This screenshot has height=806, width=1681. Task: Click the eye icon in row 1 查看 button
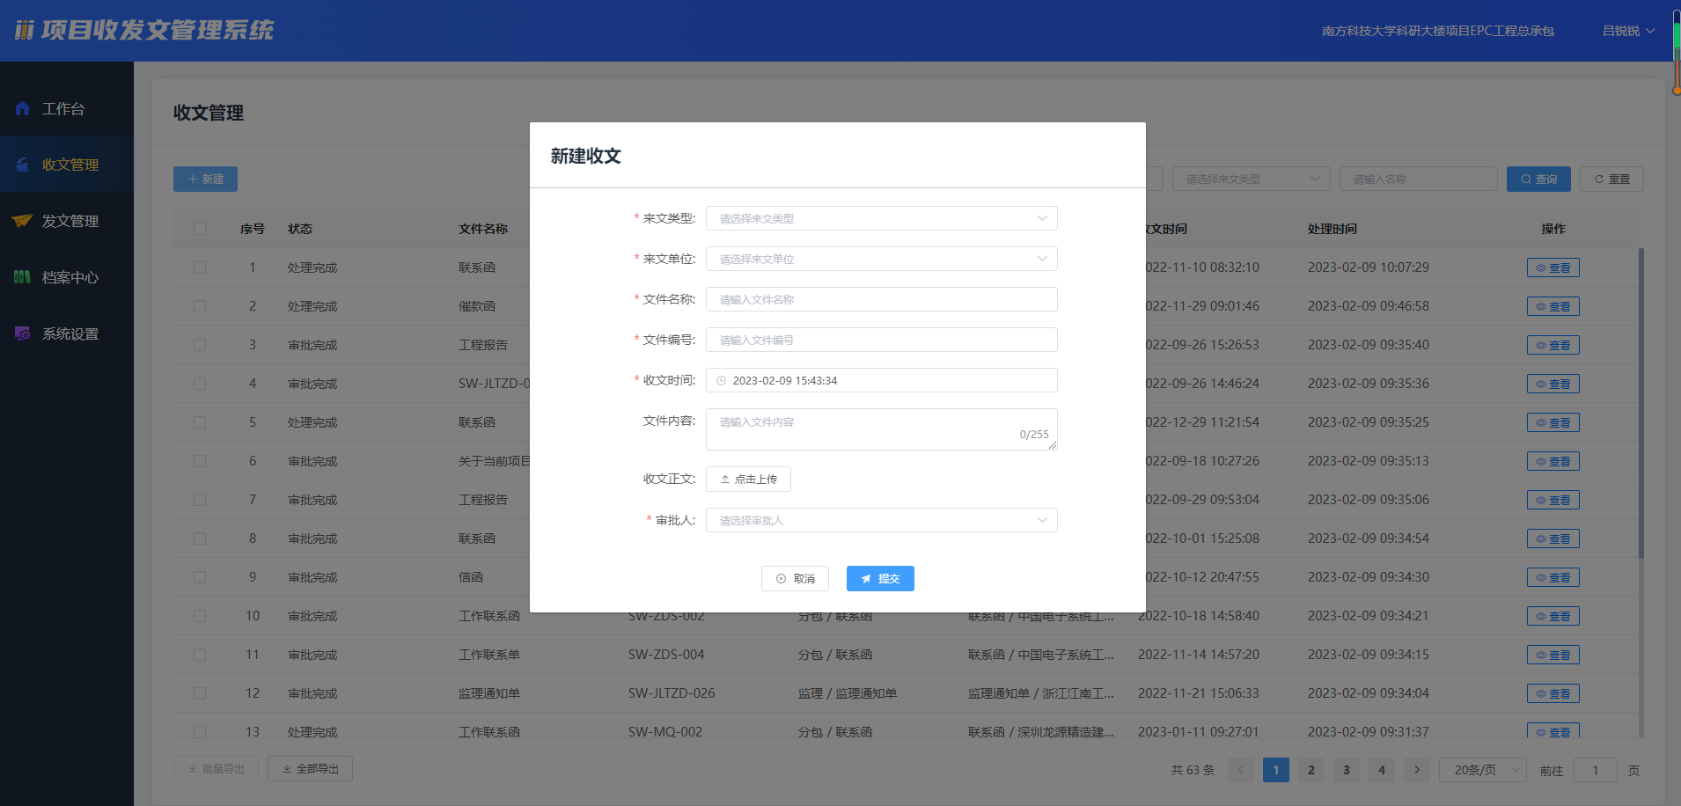[1541, 268]
